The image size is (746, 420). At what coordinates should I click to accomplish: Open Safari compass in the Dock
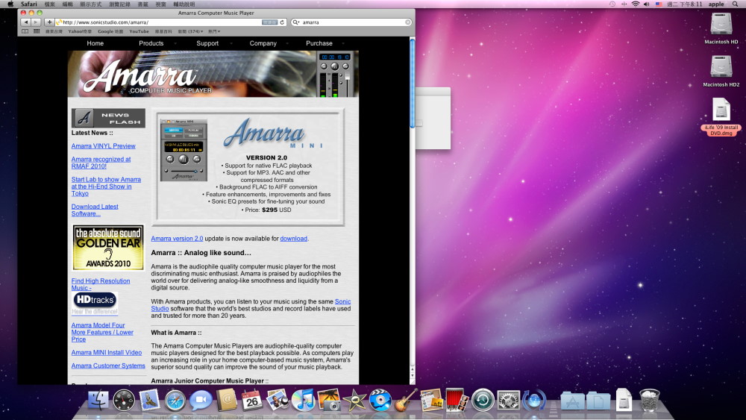pyautogui.click(x=175, y=401)
